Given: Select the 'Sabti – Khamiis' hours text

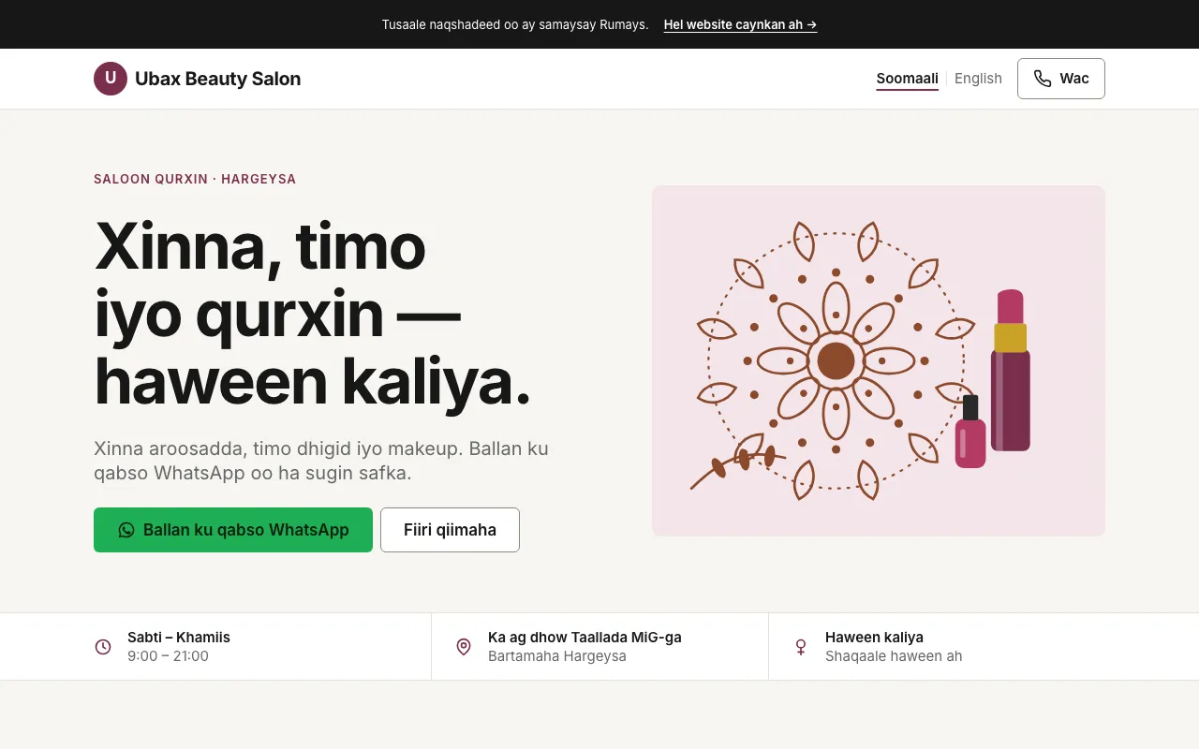Looking at the screenshot, I should tap(179, 638).
